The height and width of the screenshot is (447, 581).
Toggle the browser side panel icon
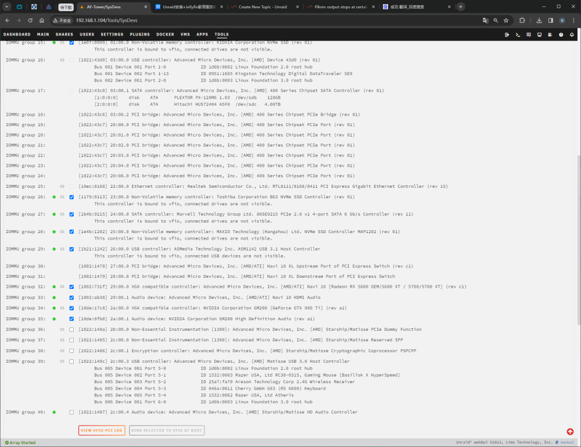click(x=551, y=20)
